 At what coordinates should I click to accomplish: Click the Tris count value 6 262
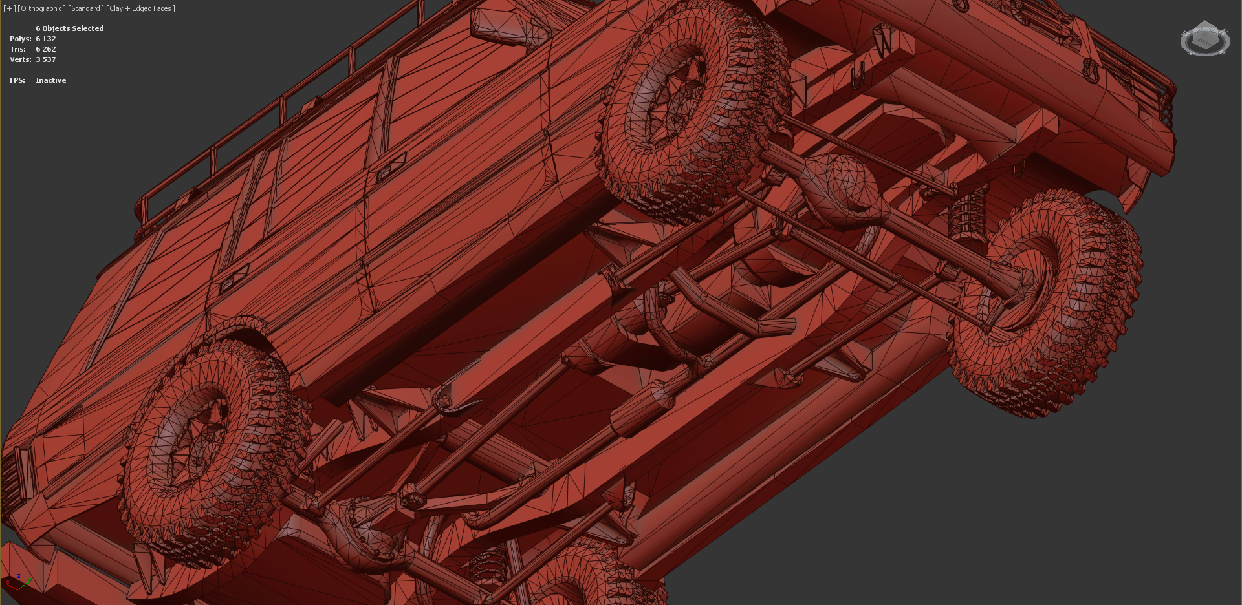click(x=46, y=49)
